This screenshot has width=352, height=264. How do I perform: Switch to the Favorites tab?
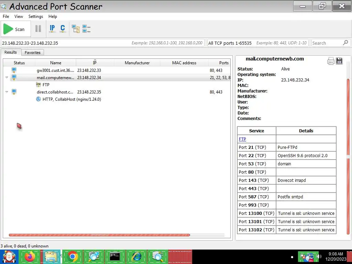(33, 53)
